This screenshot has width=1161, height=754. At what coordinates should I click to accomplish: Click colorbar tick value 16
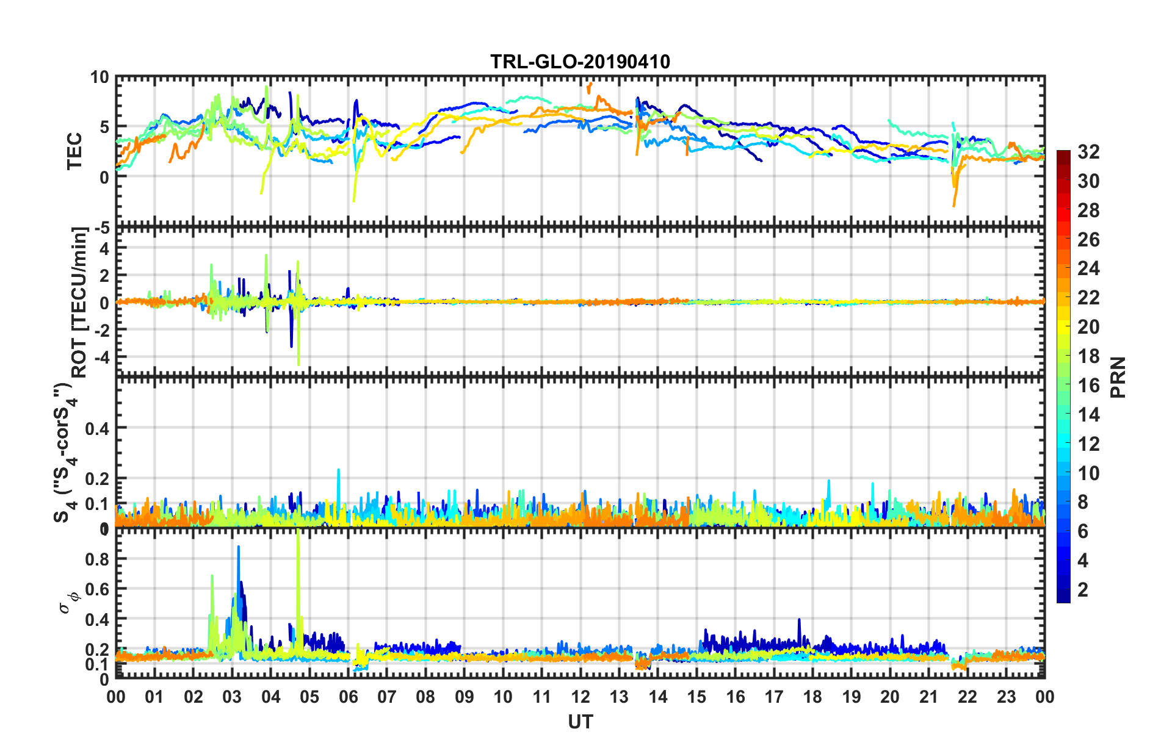[x=1088, y=386]
